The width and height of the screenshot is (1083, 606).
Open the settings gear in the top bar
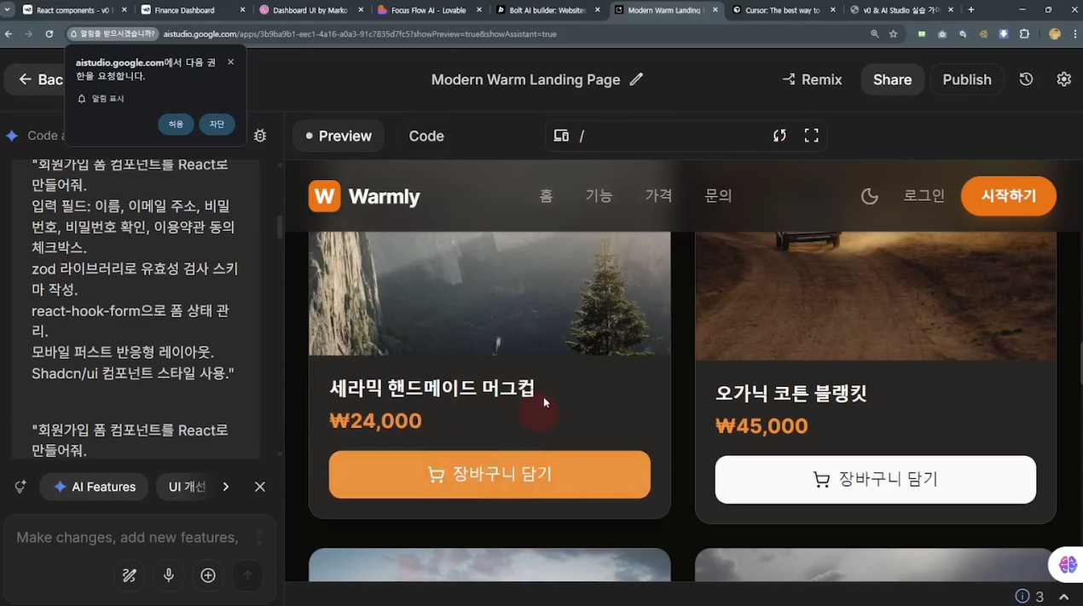point(1063,79)
